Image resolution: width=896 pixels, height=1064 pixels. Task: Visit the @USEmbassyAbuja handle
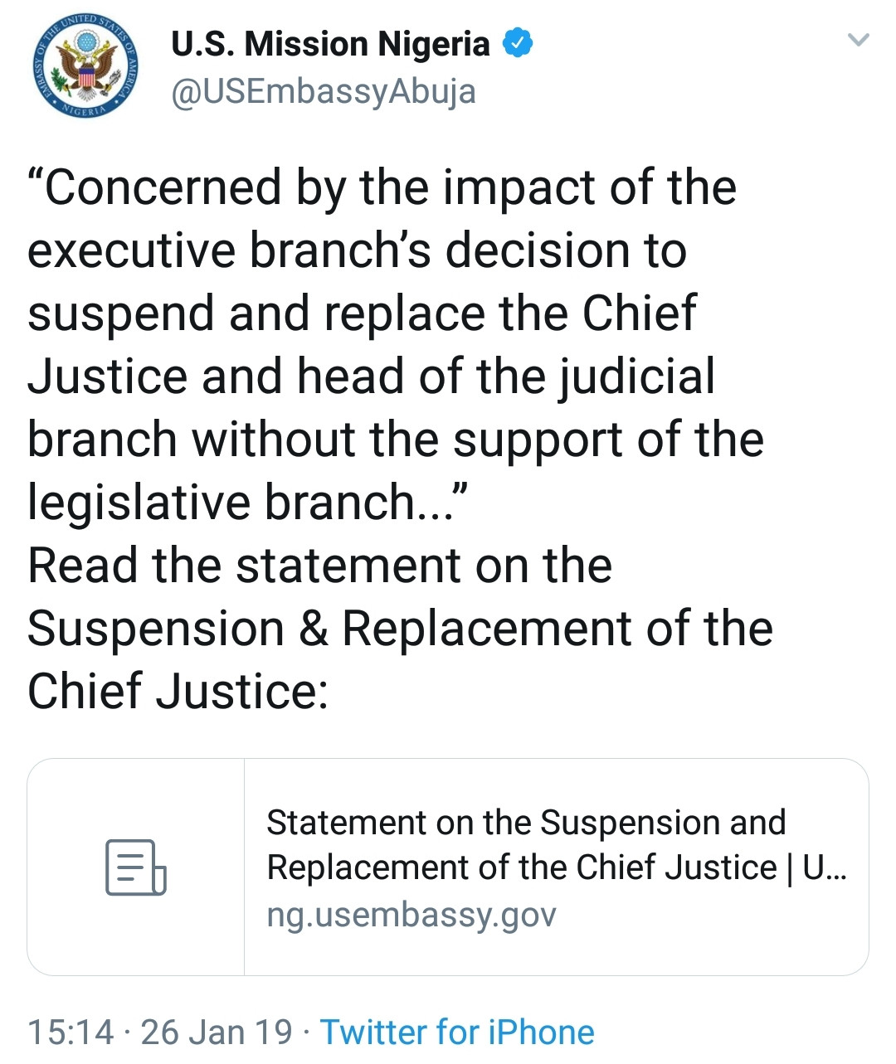[x=324, y=91]
